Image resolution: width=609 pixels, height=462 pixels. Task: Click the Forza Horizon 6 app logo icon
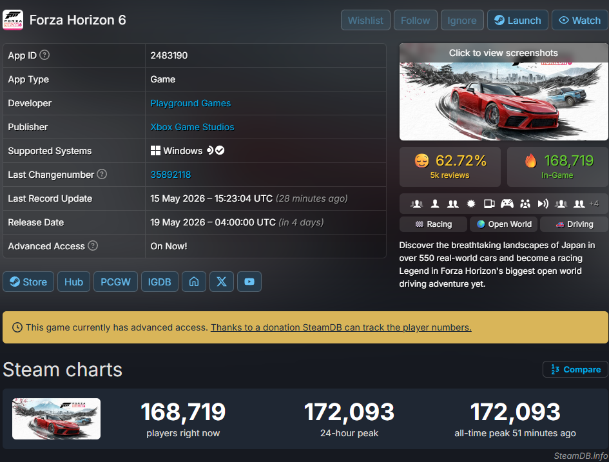(13, 20)
